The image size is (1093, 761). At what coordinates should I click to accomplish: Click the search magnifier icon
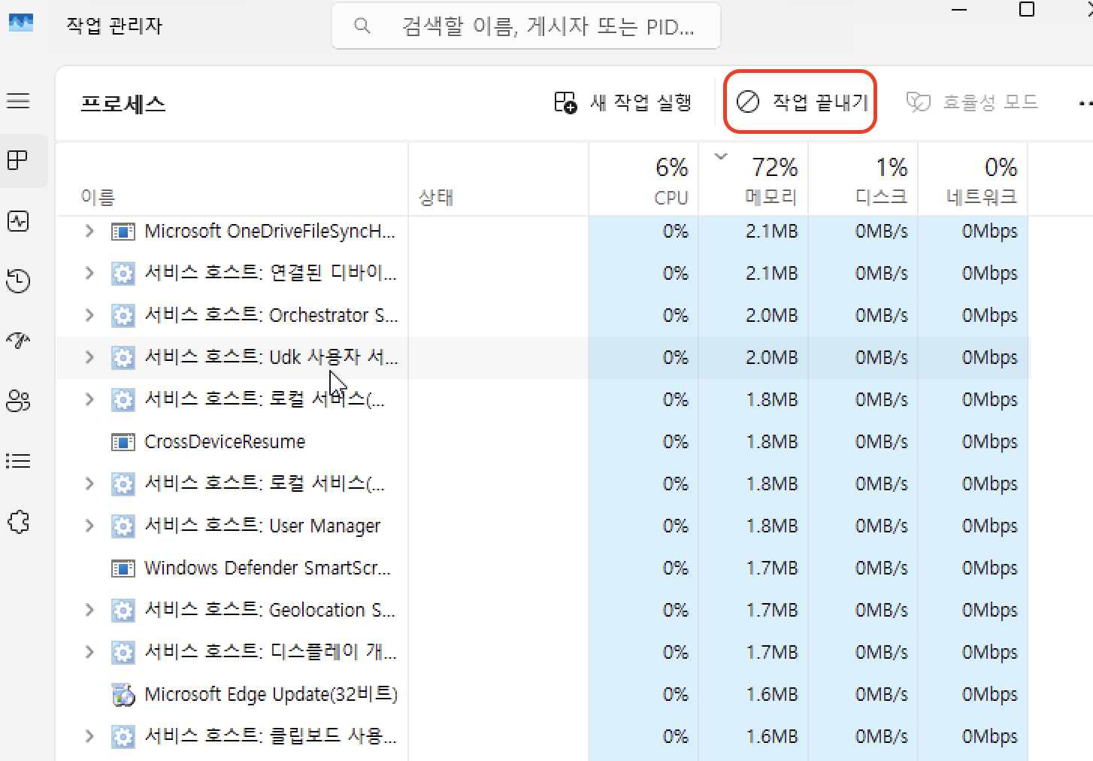click(362, 26)
